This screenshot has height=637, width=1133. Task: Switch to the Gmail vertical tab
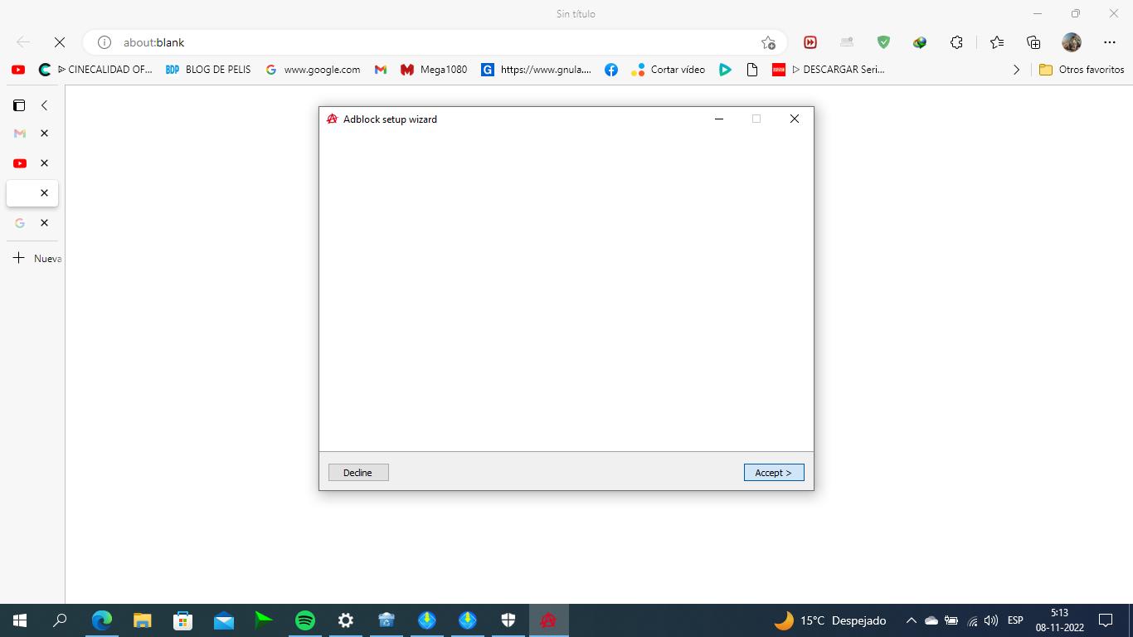(20, 134)
